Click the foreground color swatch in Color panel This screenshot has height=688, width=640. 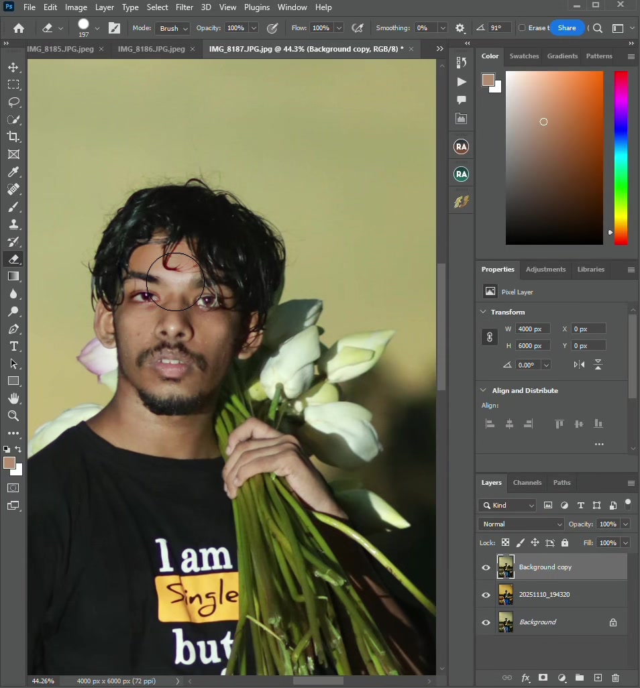pyautogui.click(x=488, y=80)
